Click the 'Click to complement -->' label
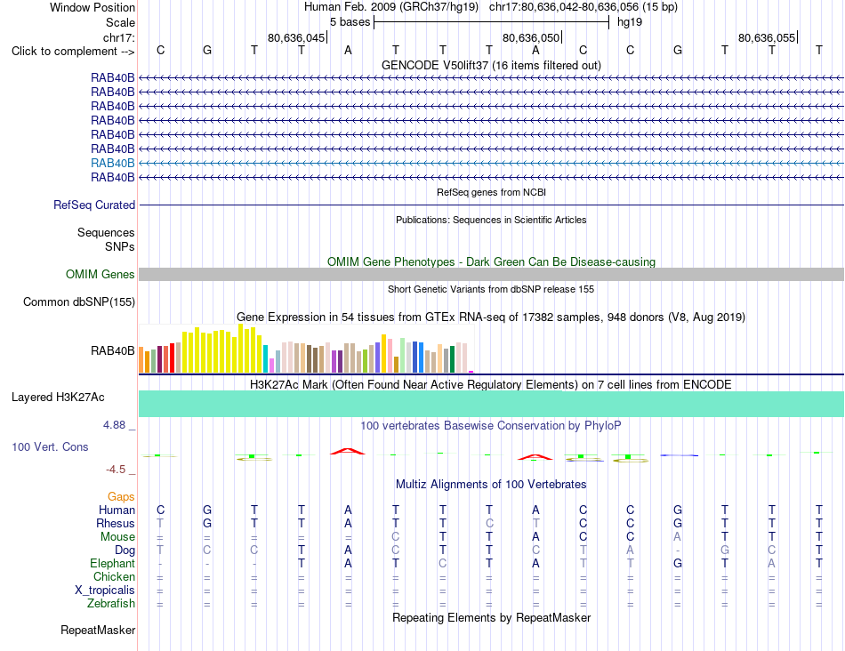 click(x=73, y=52)
